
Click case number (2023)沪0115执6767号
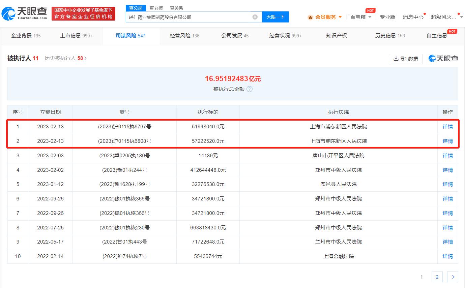(x=125, y=127)
